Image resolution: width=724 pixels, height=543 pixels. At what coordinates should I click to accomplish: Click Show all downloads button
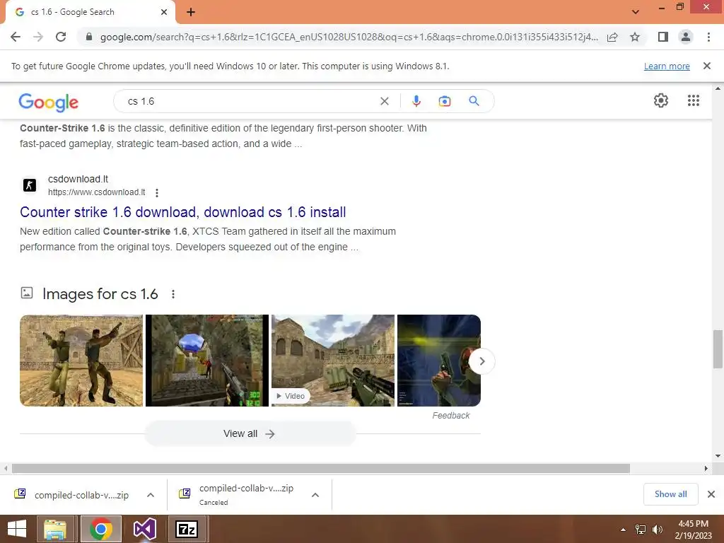coord(670,494)
